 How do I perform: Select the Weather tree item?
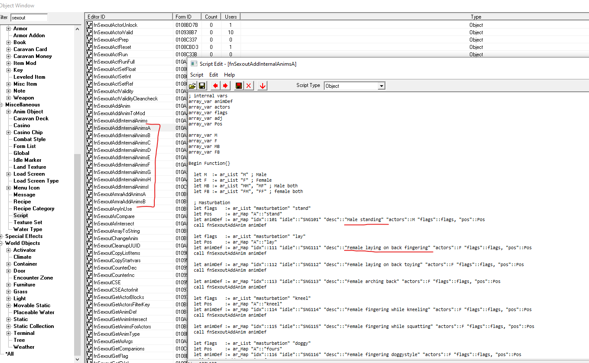pyautogui.click(x=24, y=347)
